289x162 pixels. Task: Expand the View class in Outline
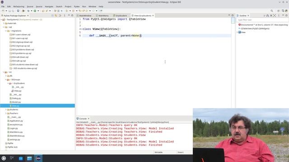[x=238, y=32]
